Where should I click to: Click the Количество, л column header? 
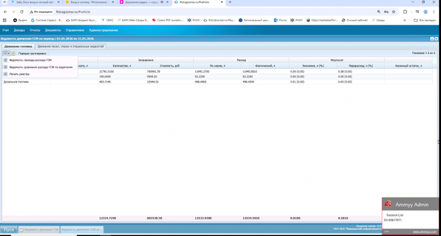122,66
